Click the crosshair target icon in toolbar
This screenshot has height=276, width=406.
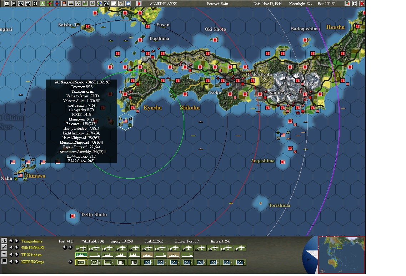[106, 3]
